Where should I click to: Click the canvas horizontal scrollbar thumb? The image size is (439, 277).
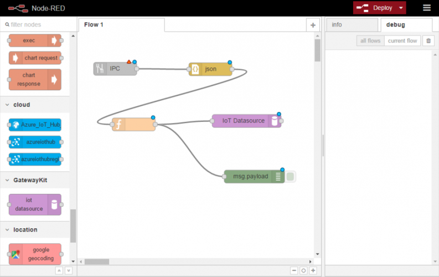[x=96, y=261]
